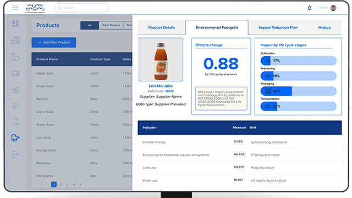The height and width of the screenshot is (198, 352).
Task: Switch to the History tab
Action: pos(324,28)
